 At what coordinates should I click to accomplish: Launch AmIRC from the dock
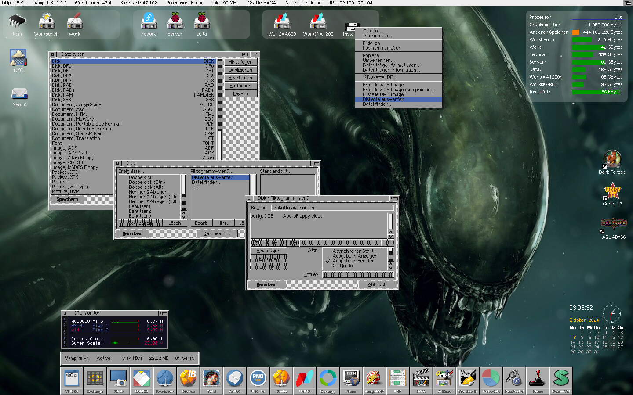[x=235, y=380]
